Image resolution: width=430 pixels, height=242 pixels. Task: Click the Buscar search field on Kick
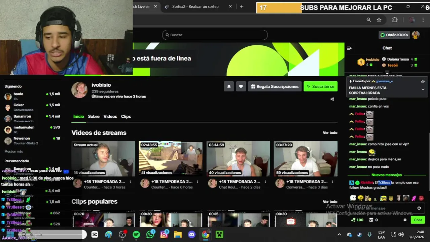[x=215, y=35]
